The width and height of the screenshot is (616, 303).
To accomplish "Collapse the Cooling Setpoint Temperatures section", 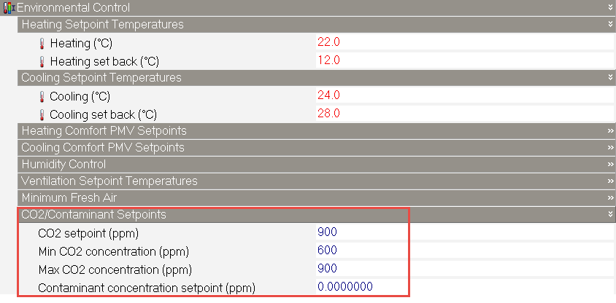I will [x=609, y=78].
